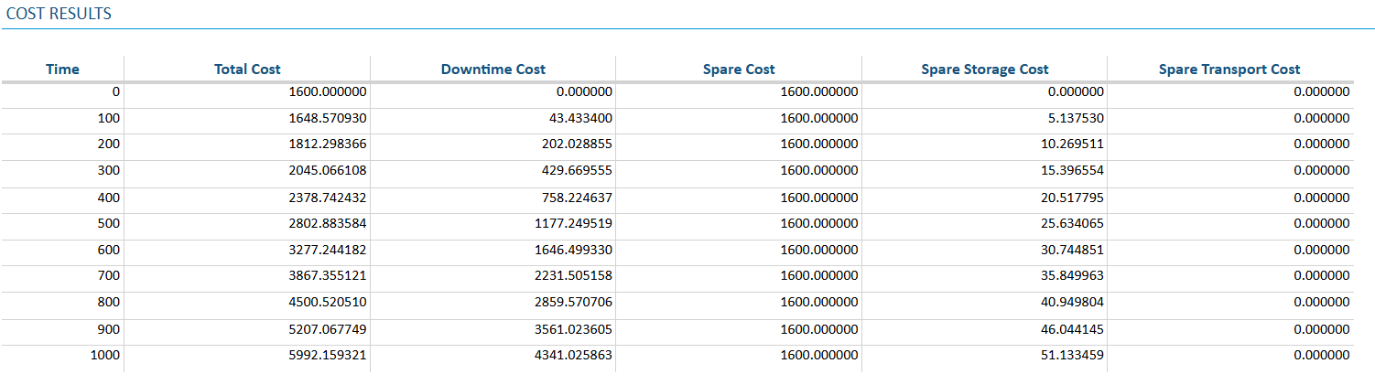Click the Total Cost column header
The height and width of the screenshot is (385, 1375).
coord(247,69)
